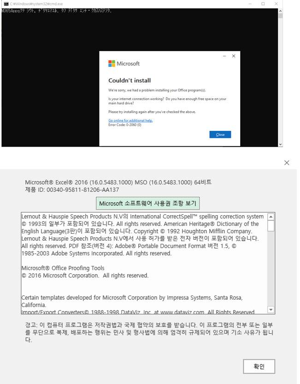This screenshot has width=300, height=384.
Task: Confirm with the 확인 button
Action: [x=259, y=366]
